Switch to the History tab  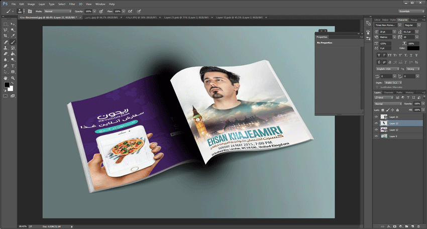[x=409, y=92]
